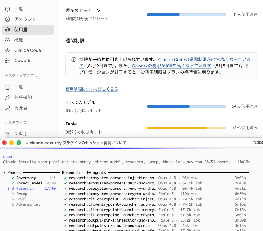Viewport: 263px width, 231px height.
Task: Click the 週間制限 heading
Action: tap(75, 41)
